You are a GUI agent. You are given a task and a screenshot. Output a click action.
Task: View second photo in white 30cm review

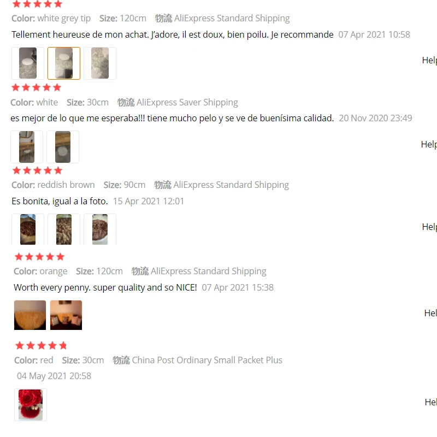click(63, 147)
